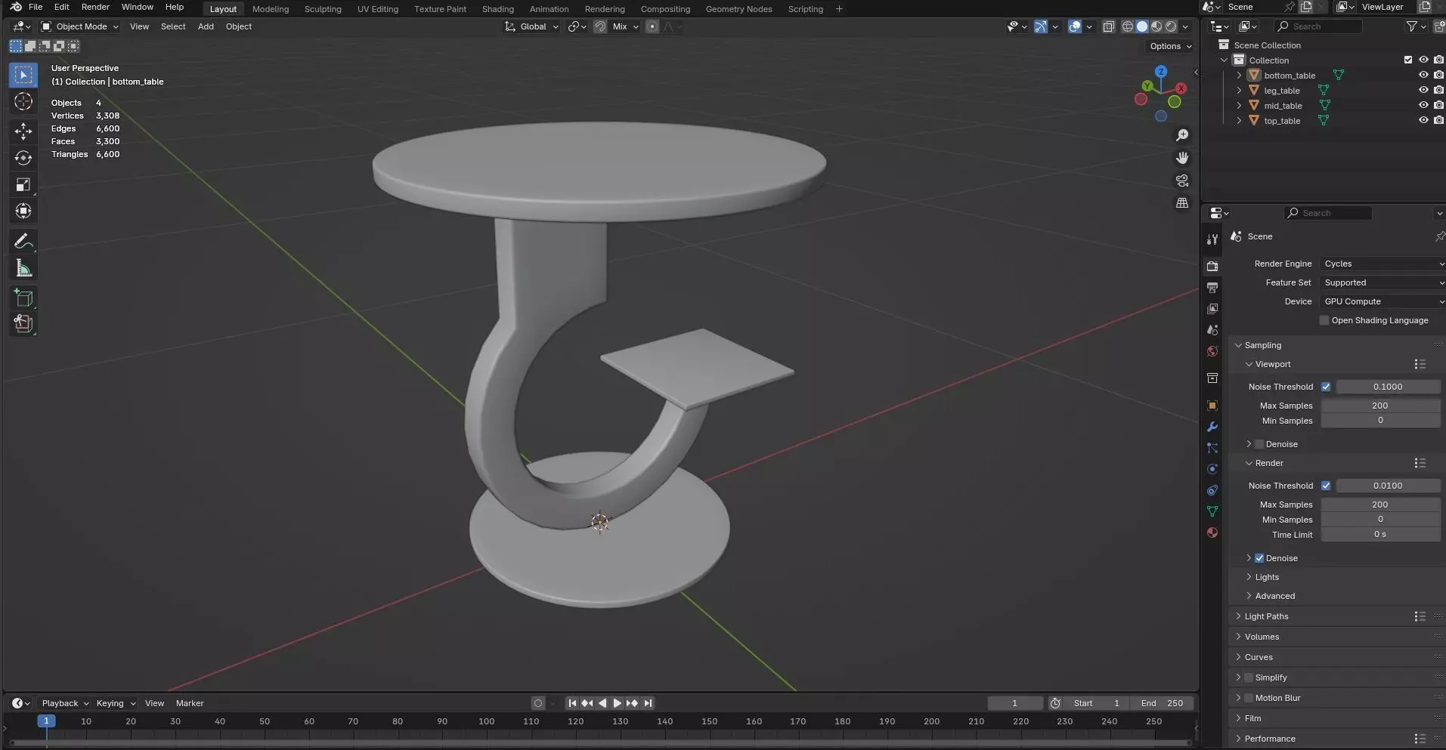Open the Object Mode dropdown

(x=79, y=26)
